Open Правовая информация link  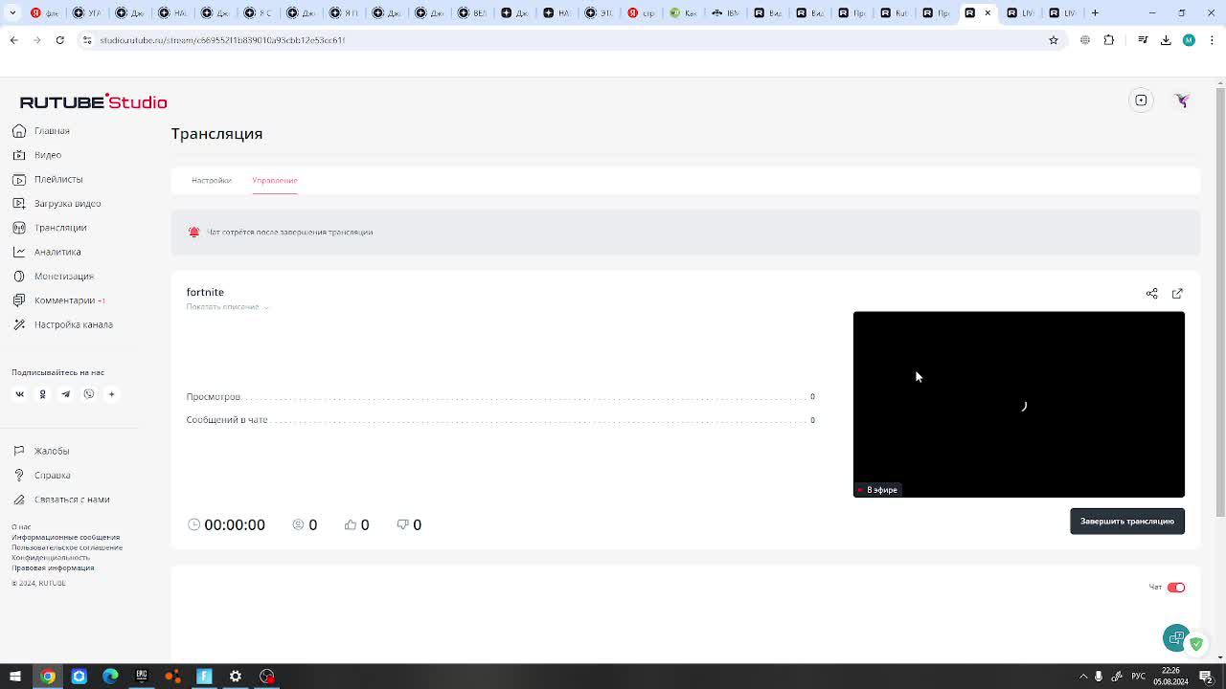[53, 567]
